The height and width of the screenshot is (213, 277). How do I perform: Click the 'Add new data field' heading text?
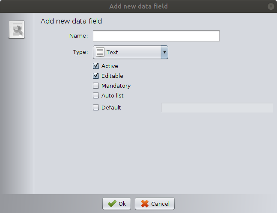click(71, 21)
